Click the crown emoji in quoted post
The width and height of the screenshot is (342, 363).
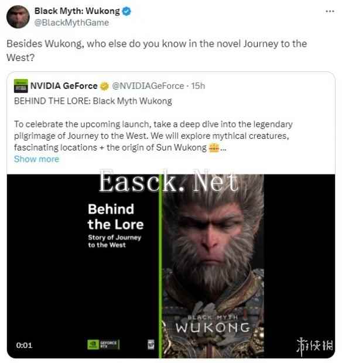(214, 148)
